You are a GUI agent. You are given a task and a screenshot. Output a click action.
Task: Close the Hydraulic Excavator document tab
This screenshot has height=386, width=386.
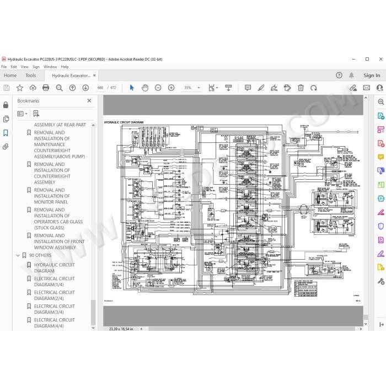click(94, 76)
